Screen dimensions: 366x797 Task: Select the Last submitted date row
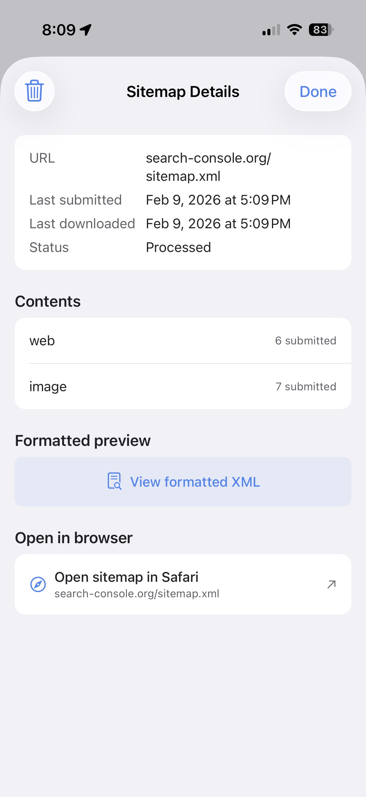coord(183,200)
